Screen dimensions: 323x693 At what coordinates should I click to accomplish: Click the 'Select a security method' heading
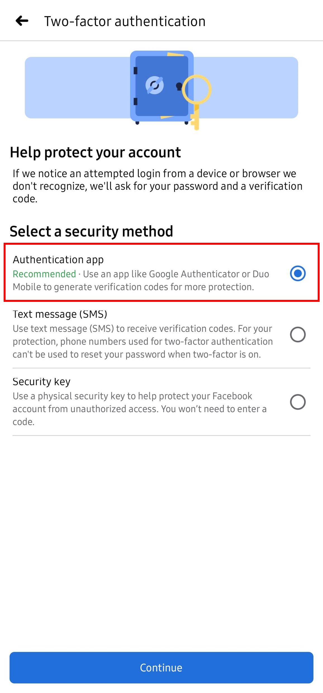91,231
